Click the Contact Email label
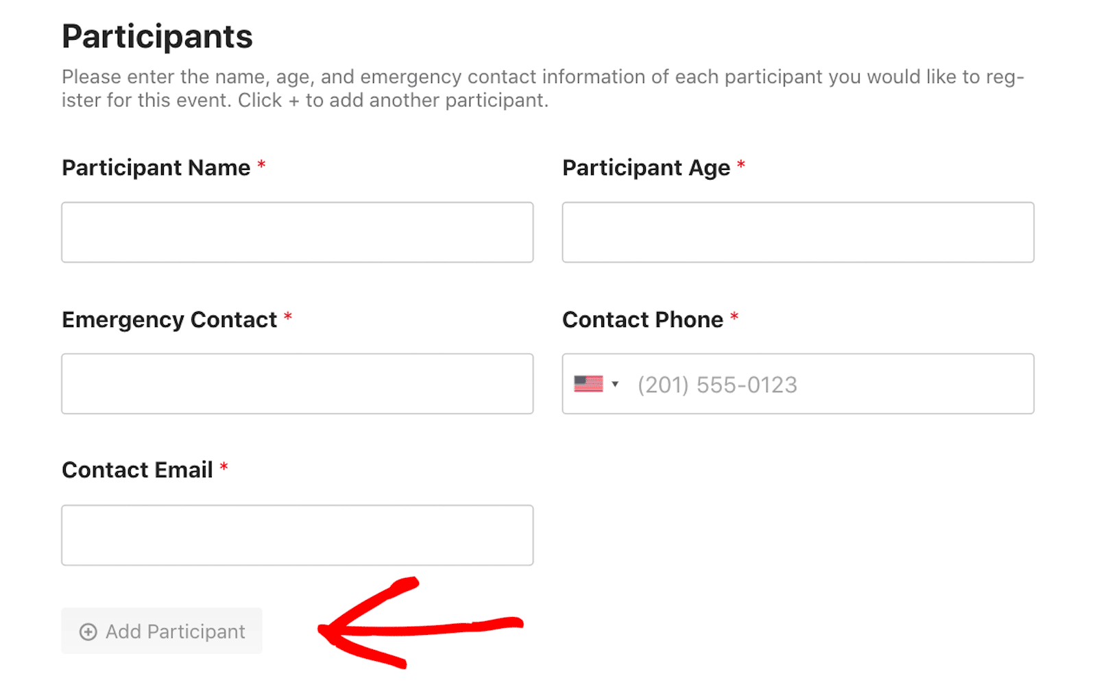1097x700 pixels. tap(137, 470)
